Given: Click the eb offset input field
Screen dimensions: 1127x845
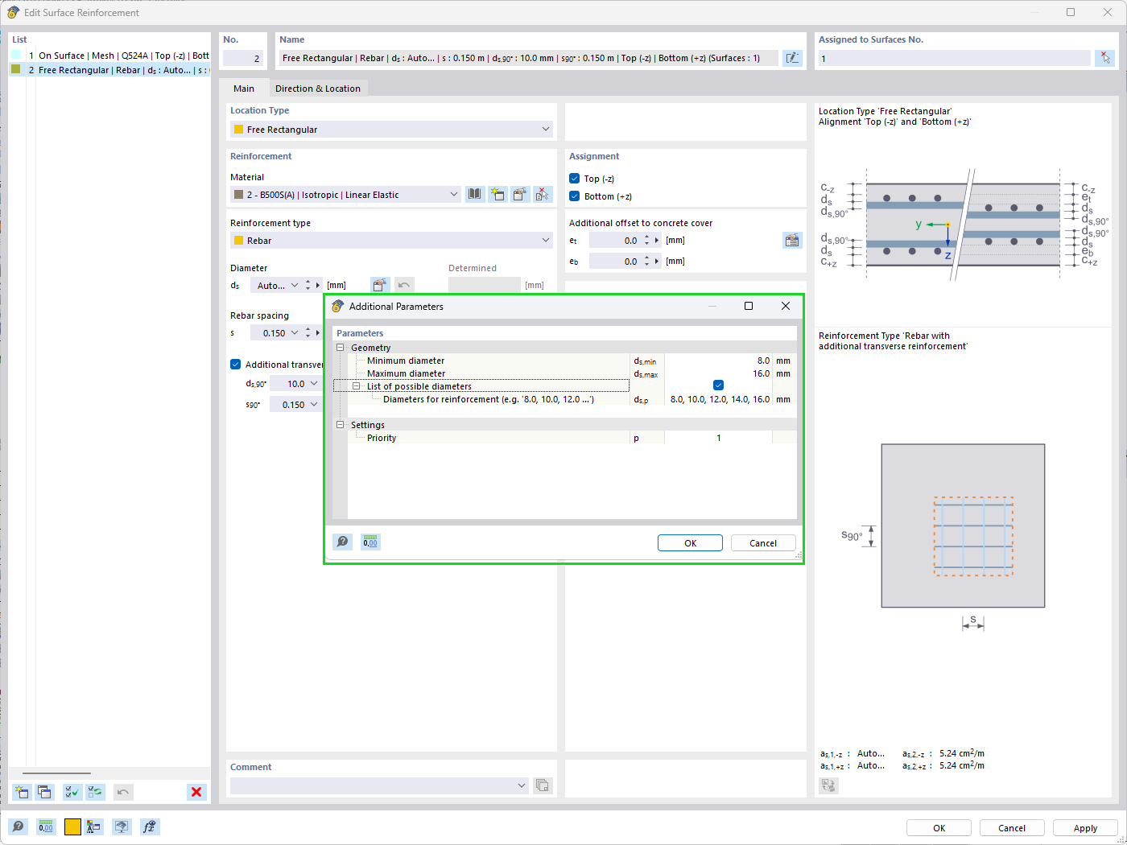Looking at the screenshot, I should point(615,262).
